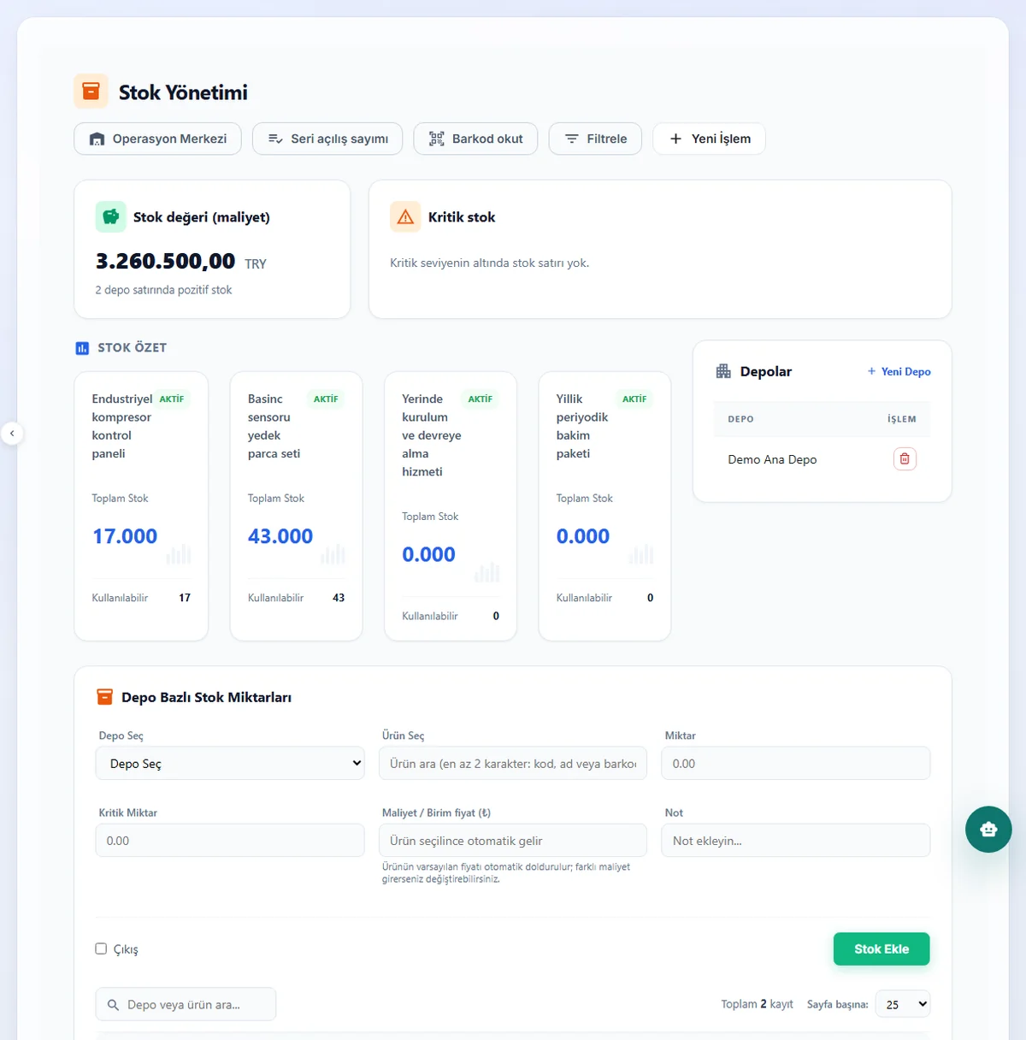Delete Demo Ana Depo with the trash icon
Viewport: 1026px width, 1040px height.
(x=905, y=459)
